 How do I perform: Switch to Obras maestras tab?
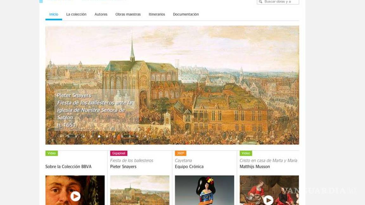pyautogui.click(x=128, y=15)
